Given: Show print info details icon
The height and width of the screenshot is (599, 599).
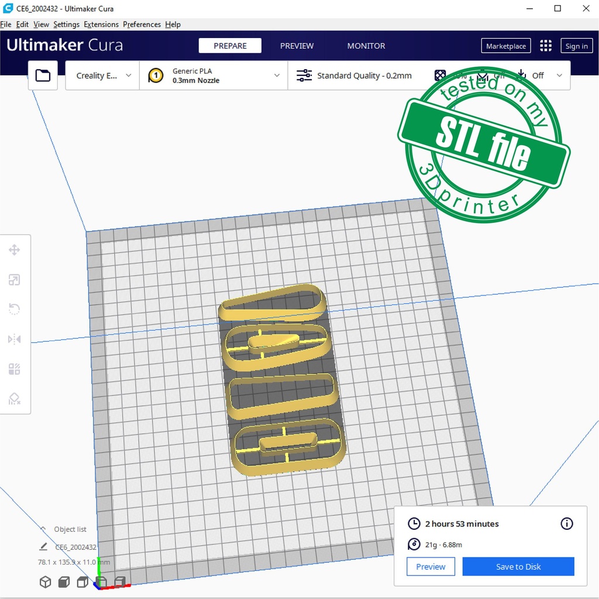Looking at the screenshot, I should 566,524.
